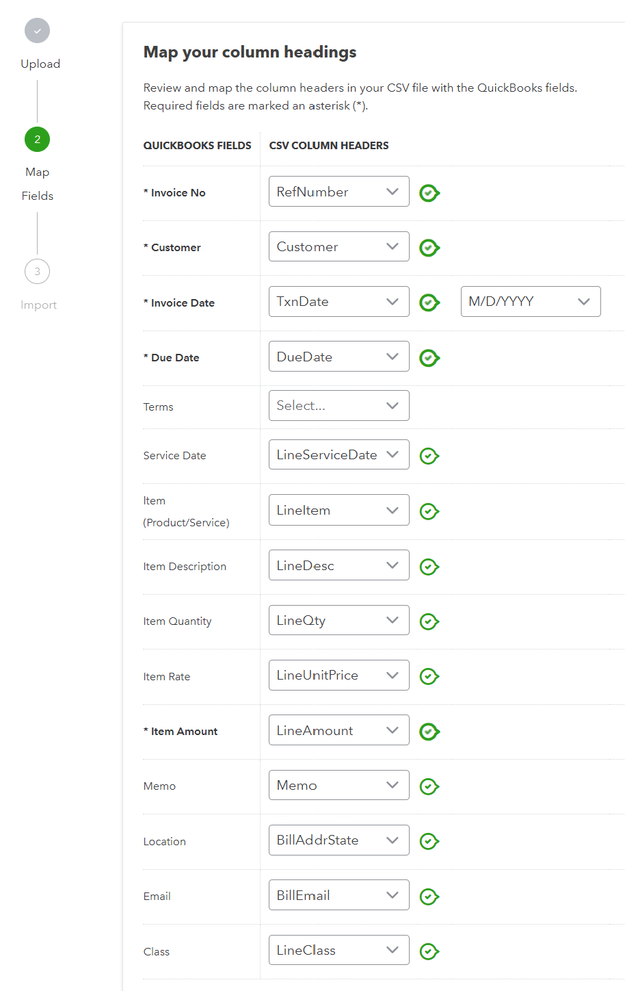The image size is (625, 991).
Task: Select step 3 Import in wizard
Action: tap(38, 272)
